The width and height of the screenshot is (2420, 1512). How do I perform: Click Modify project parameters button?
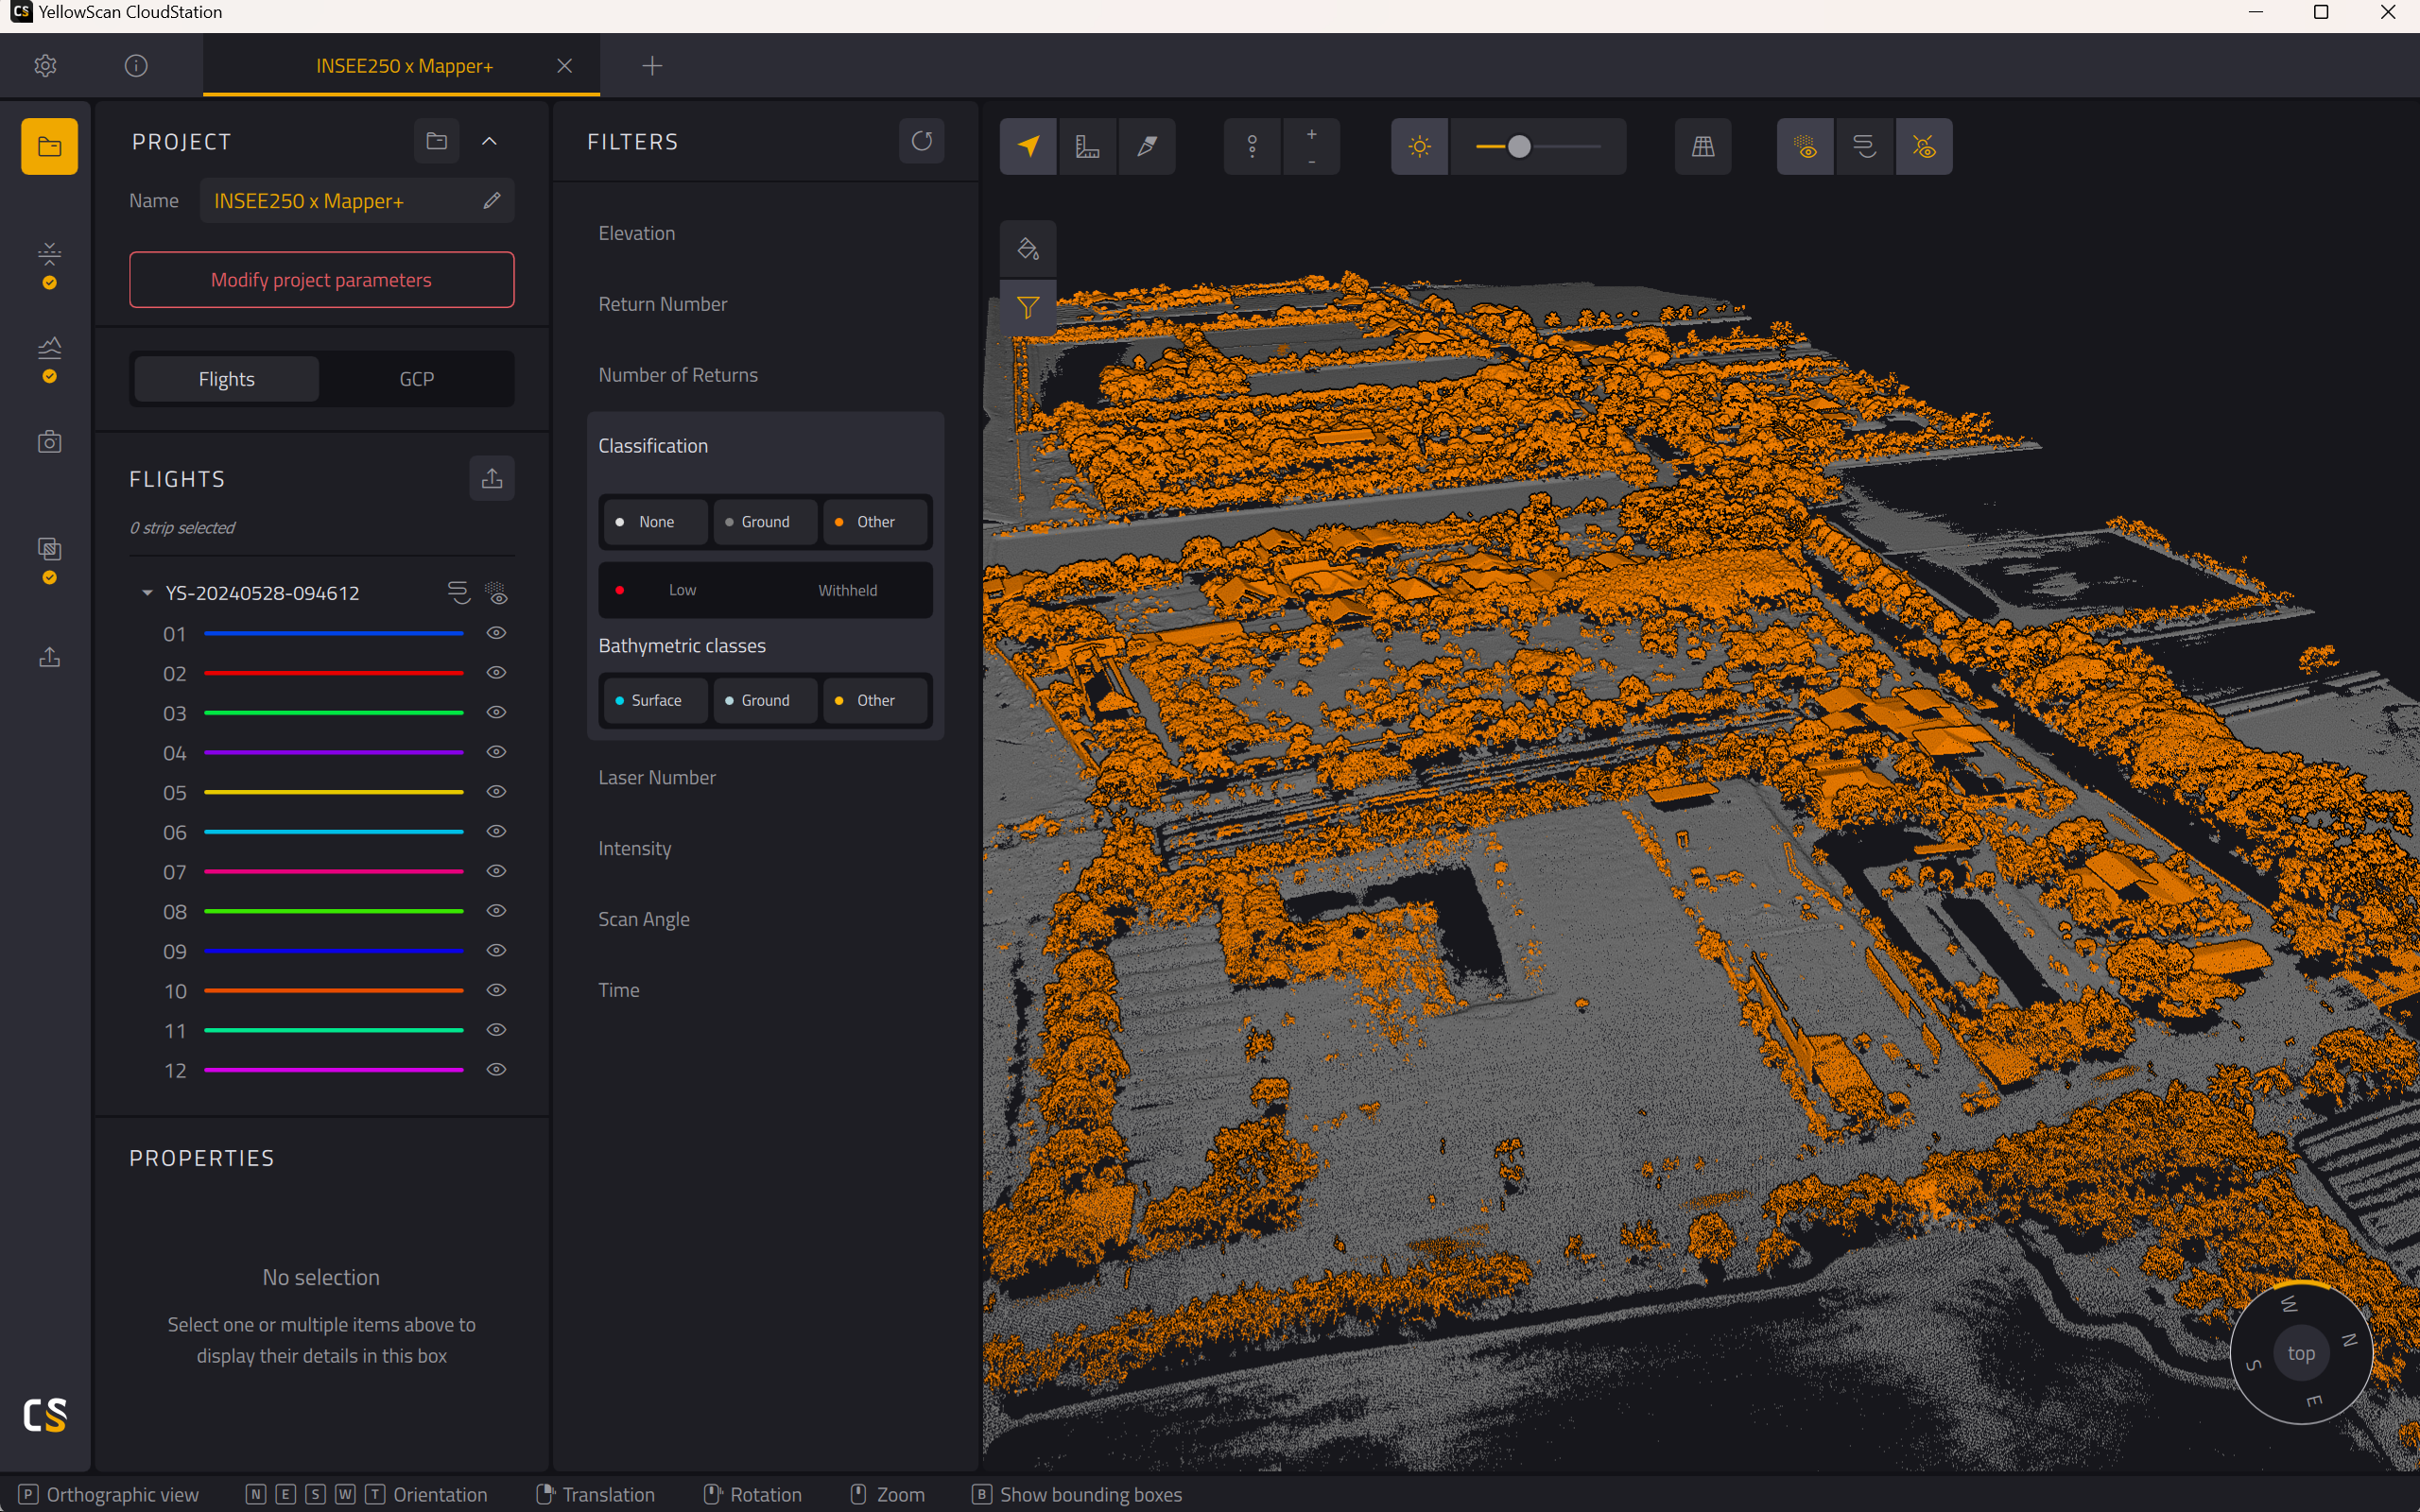(x=321, y=280)
